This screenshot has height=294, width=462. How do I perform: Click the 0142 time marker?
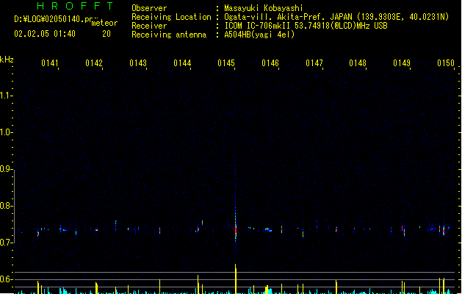tap(94, 63)
